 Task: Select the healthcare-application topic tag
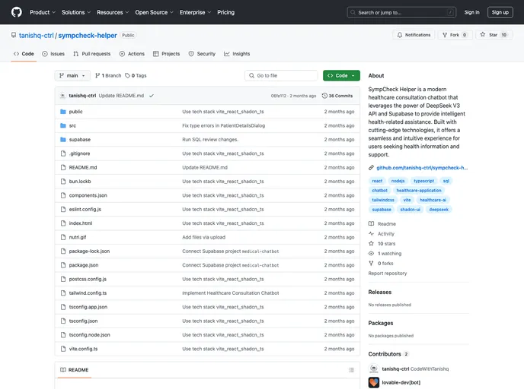coord(419,191)
